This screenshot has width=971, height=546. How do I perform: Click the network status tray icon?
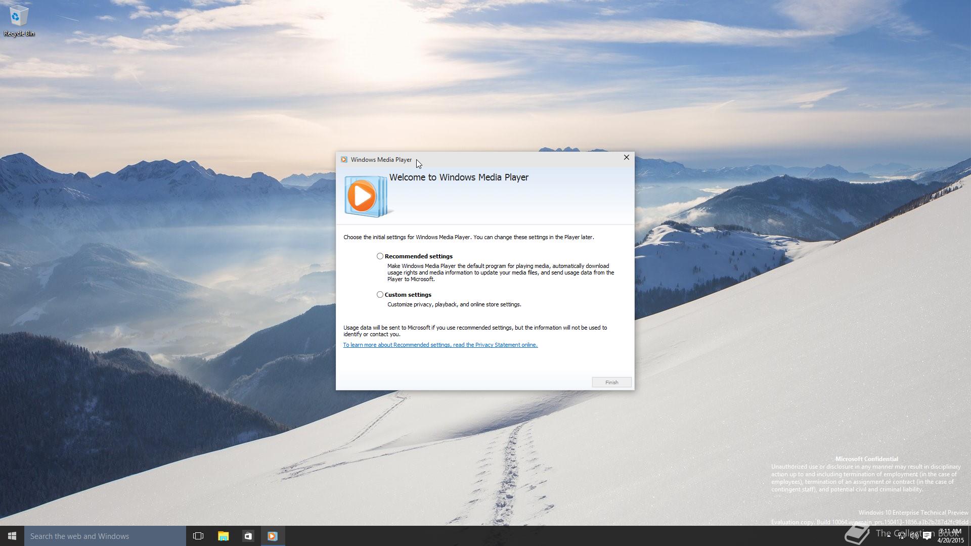[x=902, y=536]
